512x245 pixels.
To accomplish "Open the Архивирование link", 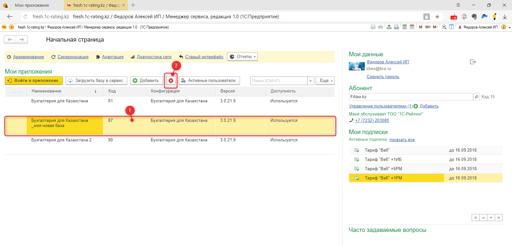I will click(x=28, y=57).
